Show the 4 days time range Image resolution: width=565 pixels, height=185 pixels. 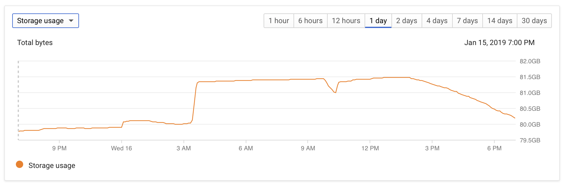437,21
